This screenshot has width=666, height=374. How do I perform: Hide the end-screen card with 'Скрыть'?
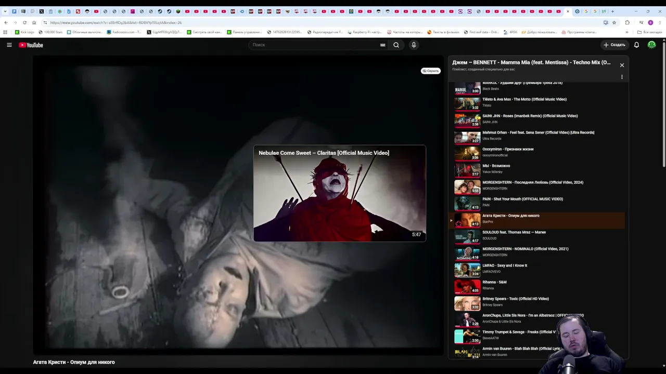tap(430, 71)
